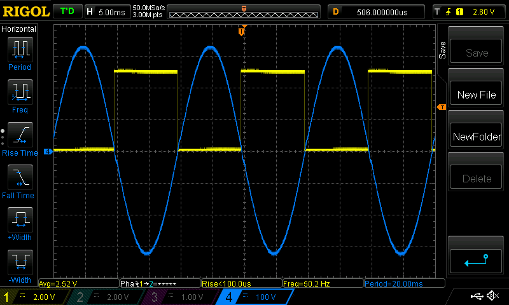Choose the Fall Time measurement icon

click(19, 179)
